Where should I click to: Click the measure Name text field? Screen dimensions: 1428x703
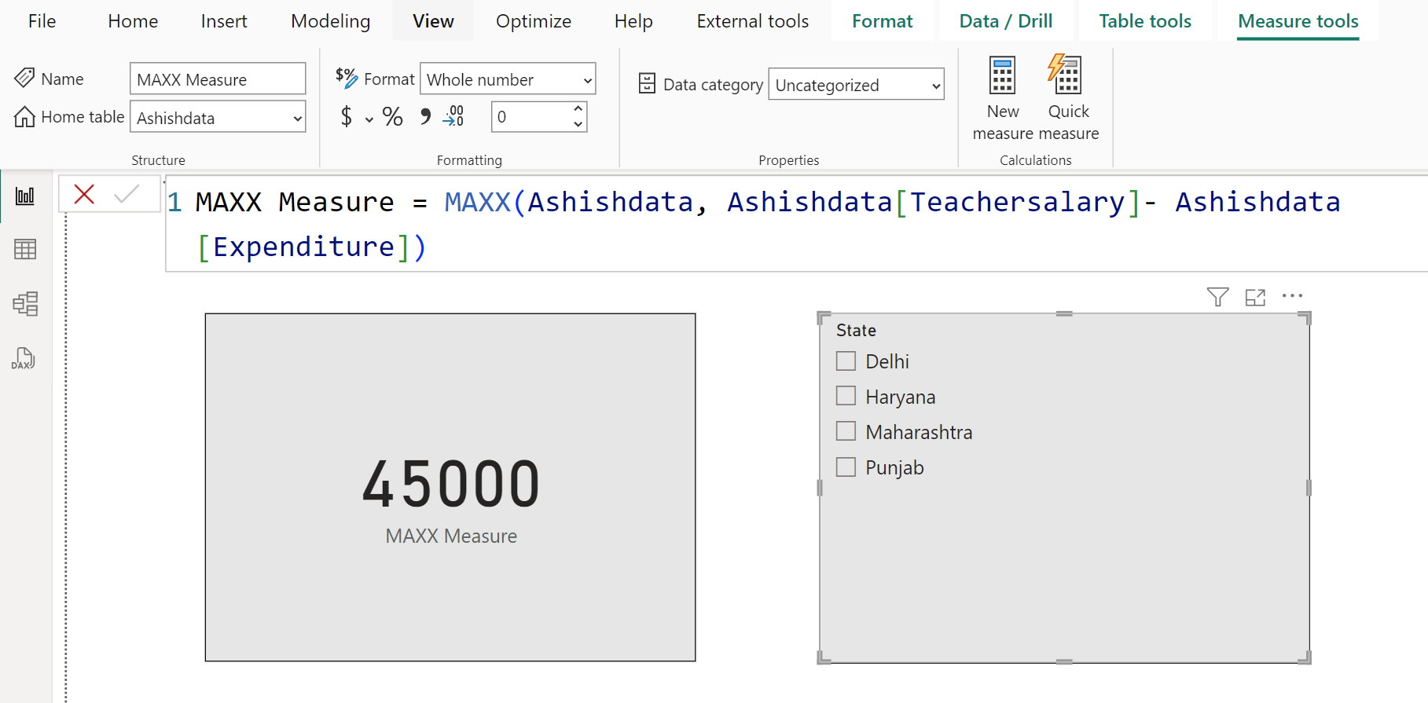(x=217, y=79)
